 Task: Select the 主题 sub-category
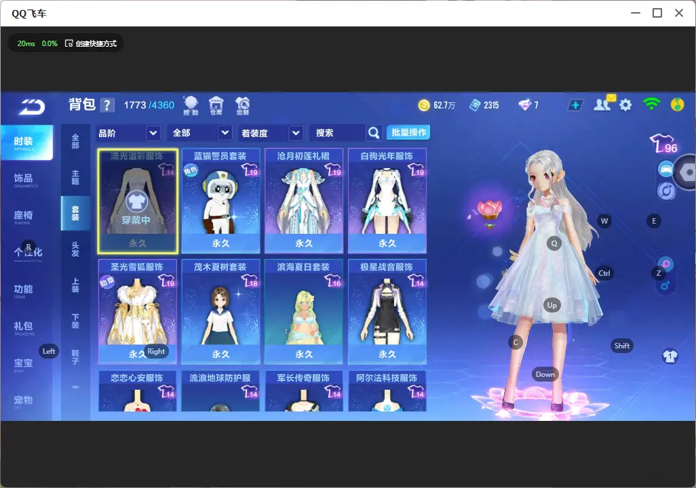pos(75,177)
